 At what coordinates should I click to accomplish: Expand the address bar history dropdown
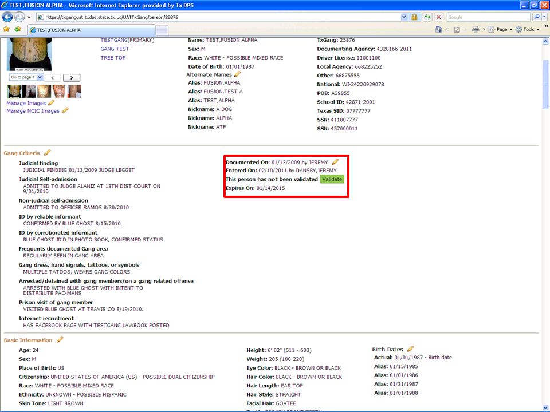coord(404,17)
